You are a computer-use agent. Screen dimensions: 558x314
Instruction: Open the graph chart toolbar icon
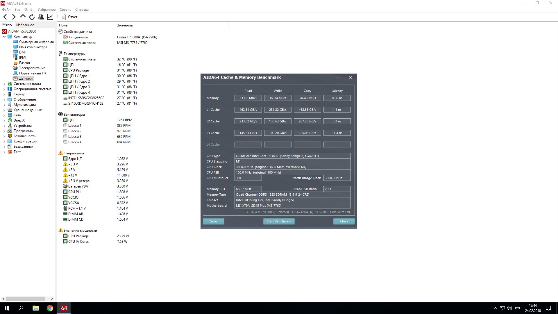click(50, 17)
